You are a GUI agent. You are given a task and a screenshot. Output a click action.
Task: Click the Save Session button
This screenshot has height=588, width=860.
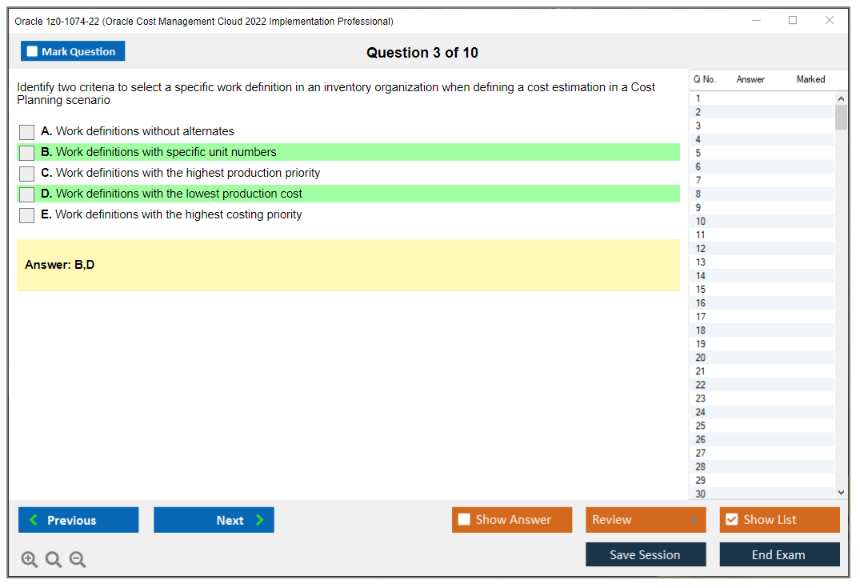(645, 554)
